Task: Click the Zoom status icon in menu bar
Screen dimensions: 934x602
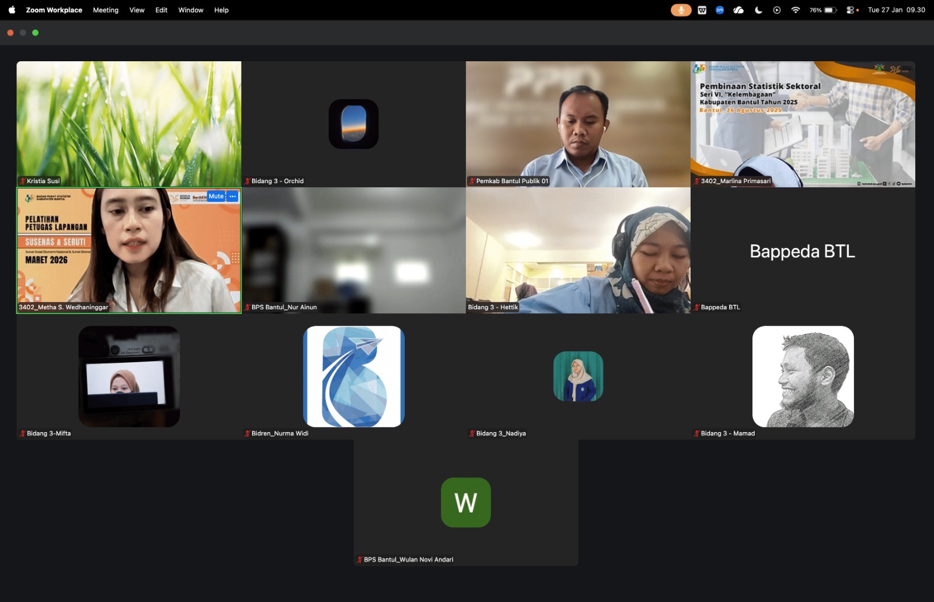Action: click(x=720, y=10)
